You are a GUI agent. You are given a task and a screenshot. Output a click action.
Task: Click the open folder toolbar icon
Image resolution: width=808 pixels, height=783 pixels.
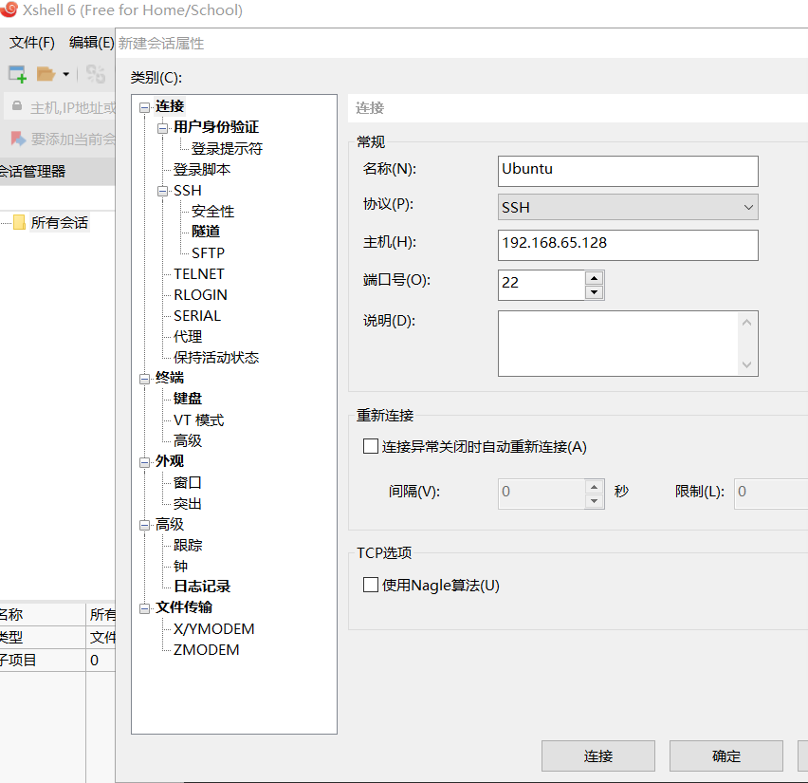[x=46, y=74]
